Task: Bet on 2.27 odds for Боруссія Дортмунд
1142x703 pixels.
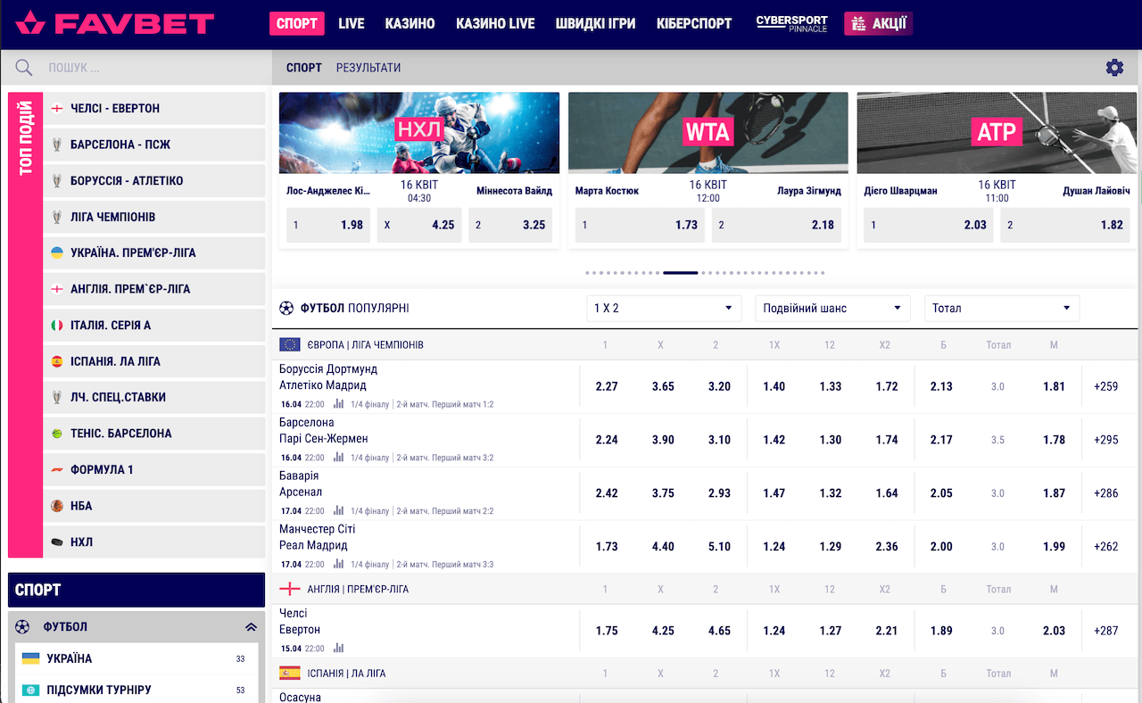Action: click(607, 386)
